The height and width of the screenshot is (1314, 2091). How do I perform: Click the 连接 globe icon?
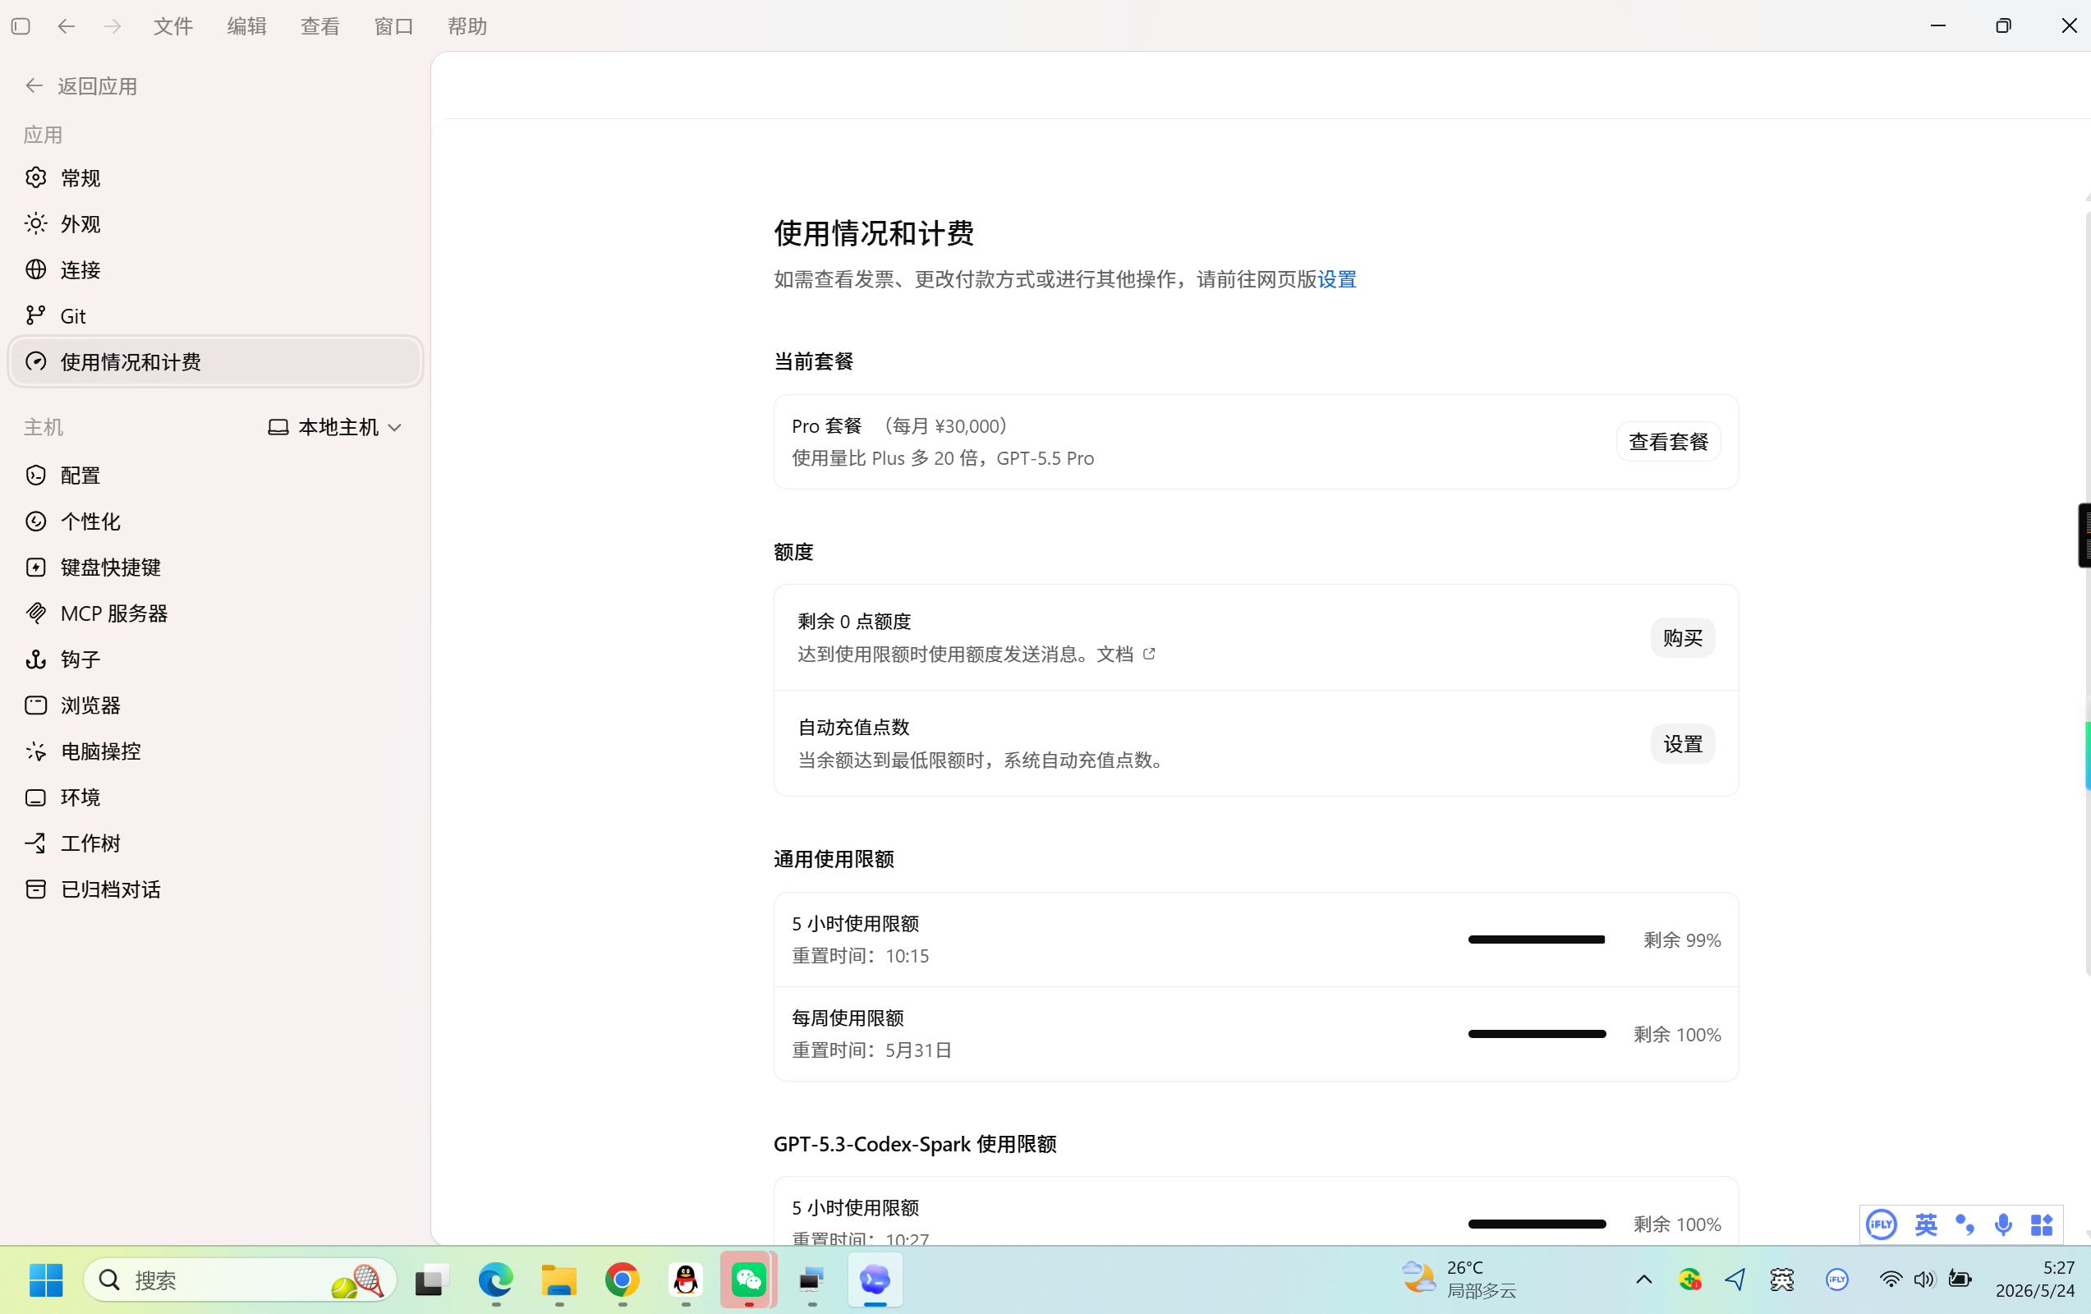[35, 270]
